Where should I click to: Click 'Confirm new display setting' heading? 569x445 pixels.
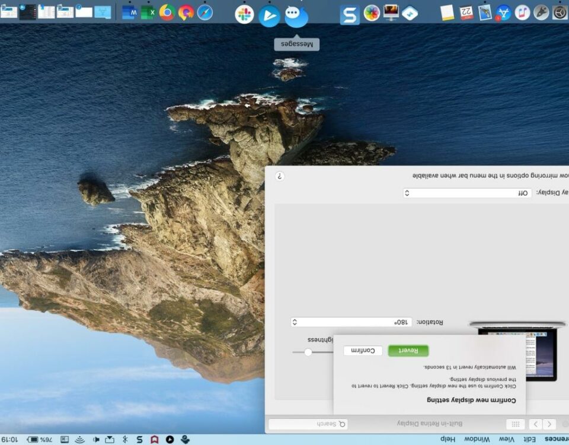click(471, 400)
